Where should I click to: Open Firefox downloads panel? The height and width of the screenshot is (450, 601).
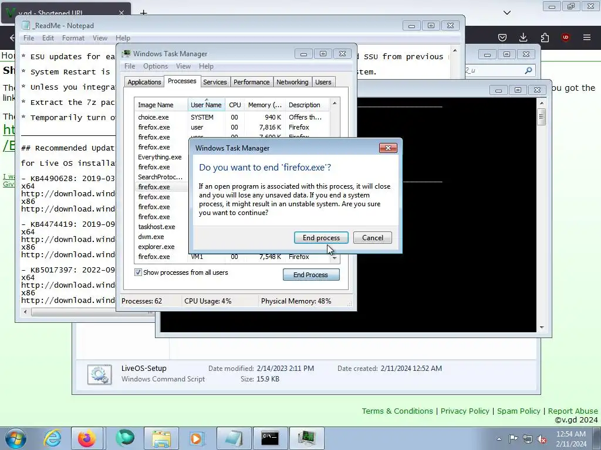(x=523, y=37)
